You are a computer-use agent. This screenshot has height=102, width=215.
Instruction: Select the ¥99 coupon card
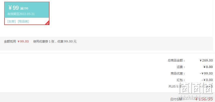pyautogui.click(x=27, y=13)
